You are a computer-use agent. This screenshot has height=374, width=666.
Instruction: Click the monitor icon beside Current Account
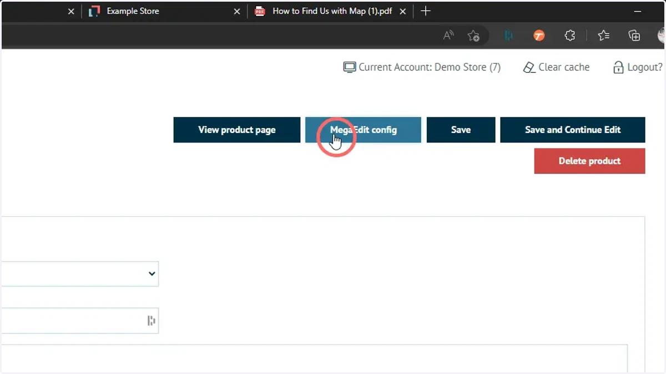(x=349, y=68)
